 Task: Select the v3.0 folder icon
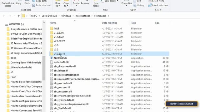tap(52, 45)
